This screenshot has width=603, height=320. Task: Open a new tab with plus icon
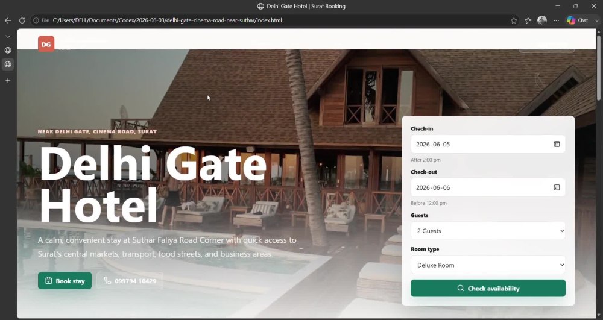coord(8,80)
